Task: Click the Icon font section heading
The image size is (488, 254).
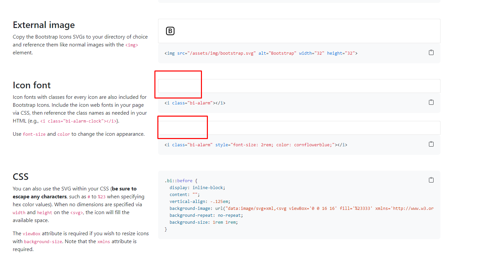Action: tap(32, 85)
